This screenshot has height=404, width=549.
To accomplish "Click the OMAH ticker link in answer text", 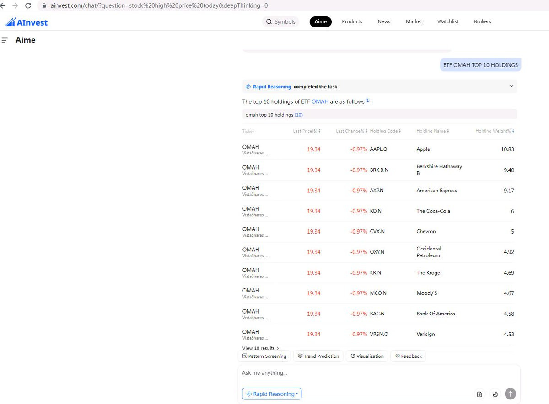I will click(x=320, y=101).
